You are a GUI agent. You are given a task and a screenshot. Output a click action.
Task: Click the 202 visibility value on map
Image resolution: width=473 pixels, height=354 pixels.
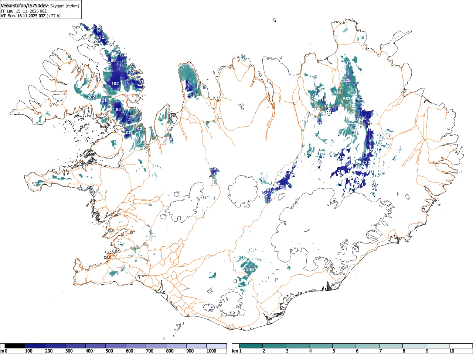92,97
